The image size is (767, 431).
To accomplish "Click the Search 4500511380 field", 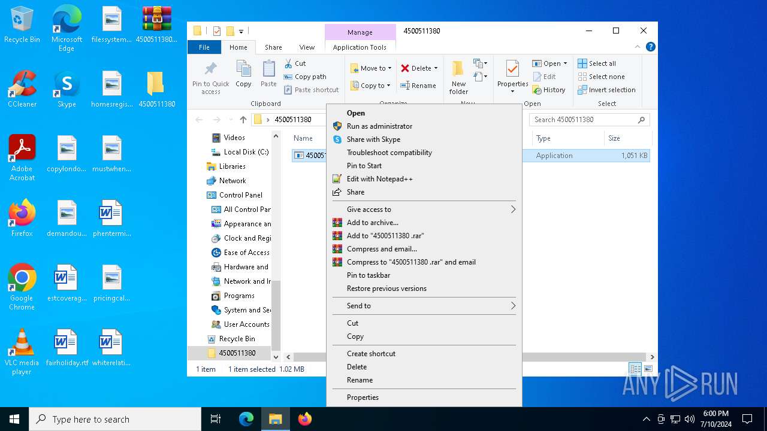I will click(x=589, y=120).
